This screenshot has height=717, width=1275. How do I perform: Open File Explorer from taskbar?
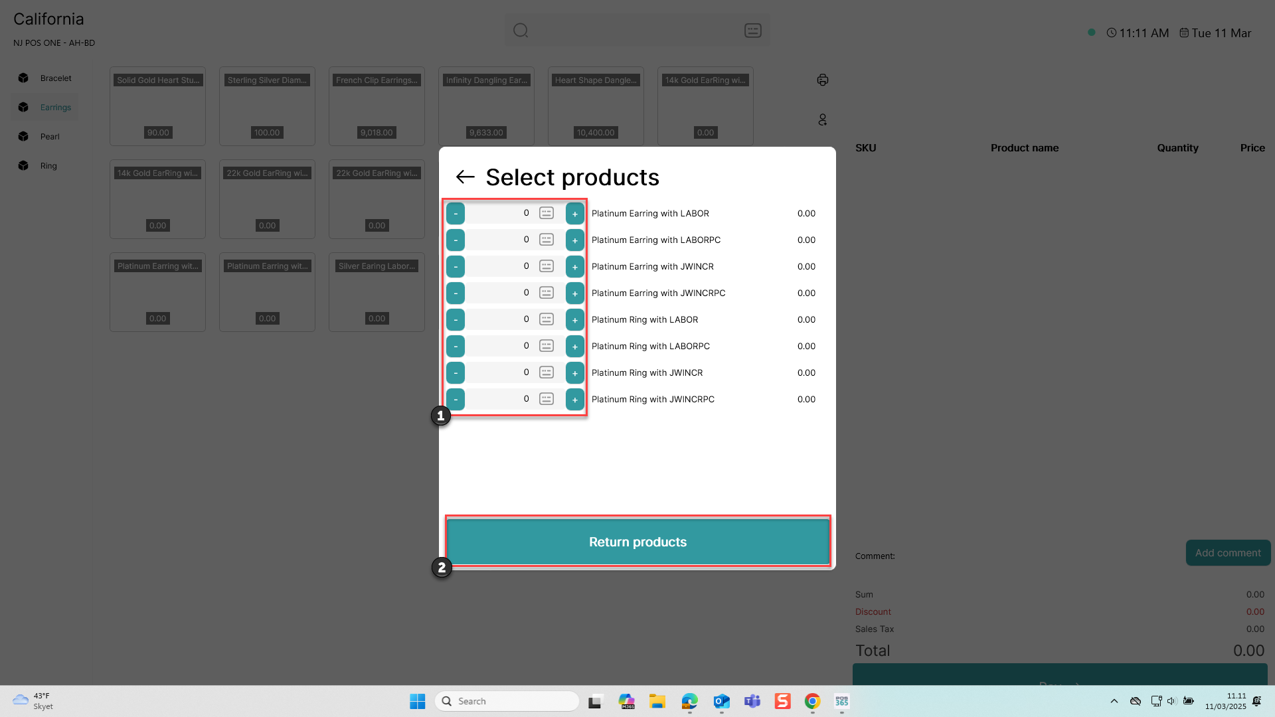coord(657,701)
